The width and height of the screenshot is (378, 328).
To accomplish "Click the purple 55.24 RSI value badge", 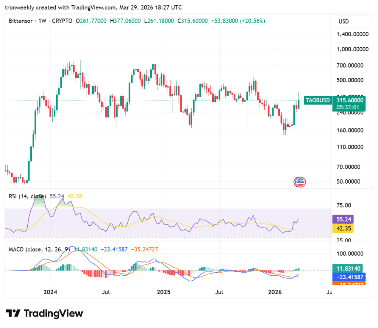I will [343, 219].
